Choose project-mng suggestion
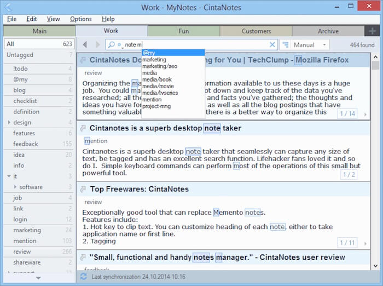This screenshot has height=286, width=383. tap(173, 106)
